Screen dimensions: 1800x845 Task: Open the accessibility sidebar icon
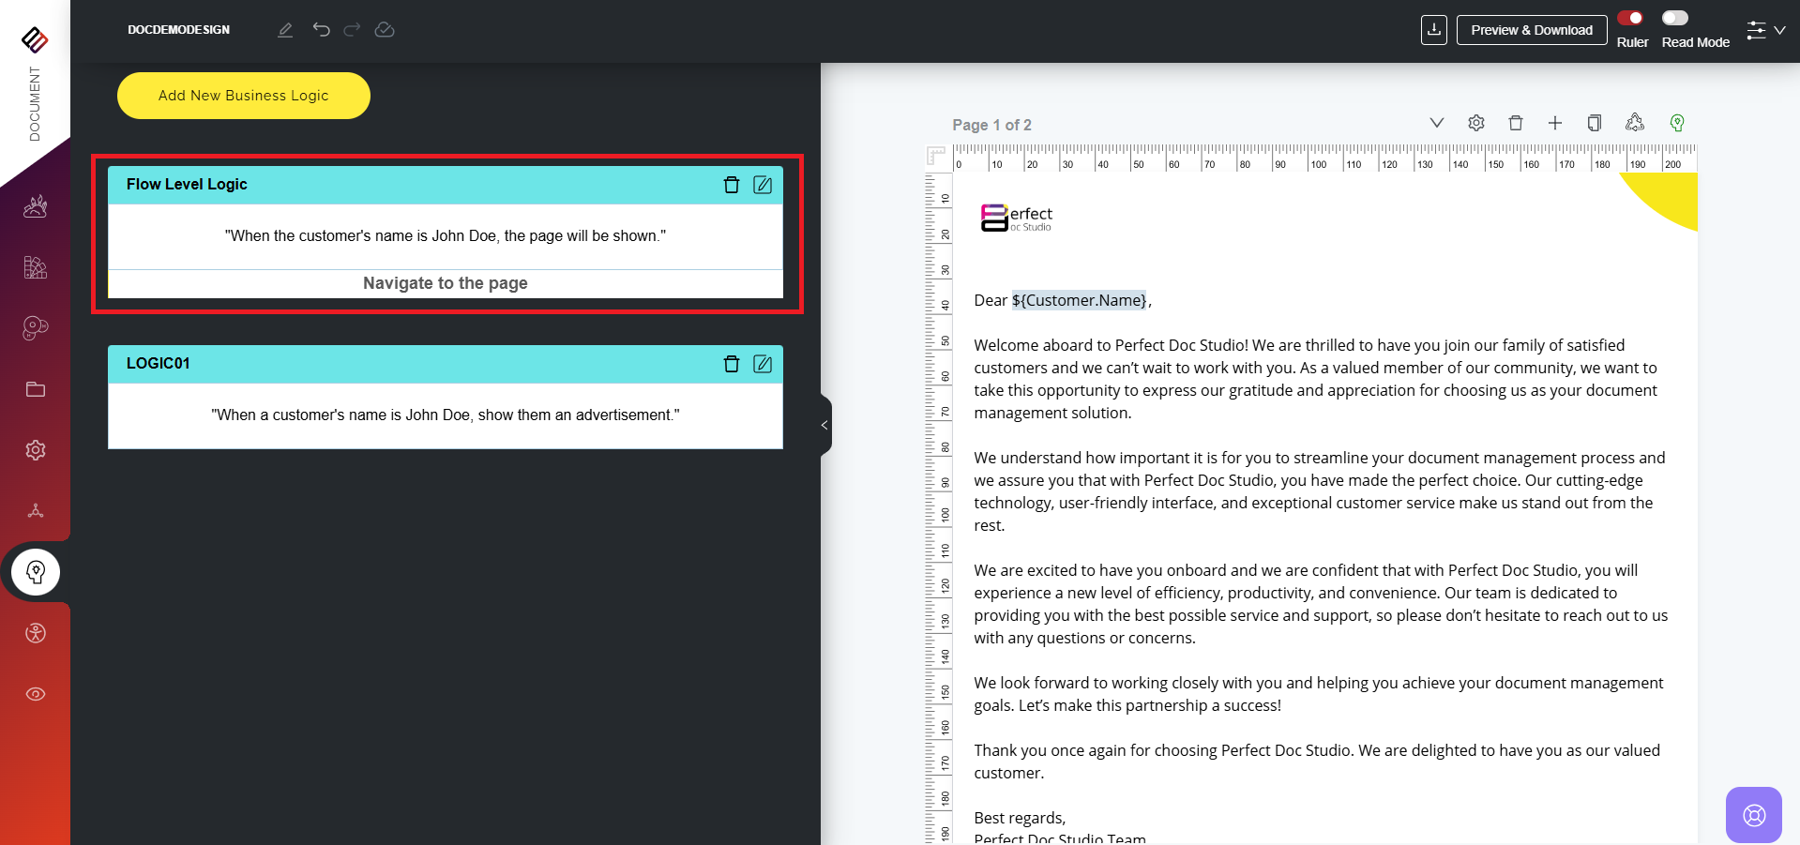(x=36, y=633)
